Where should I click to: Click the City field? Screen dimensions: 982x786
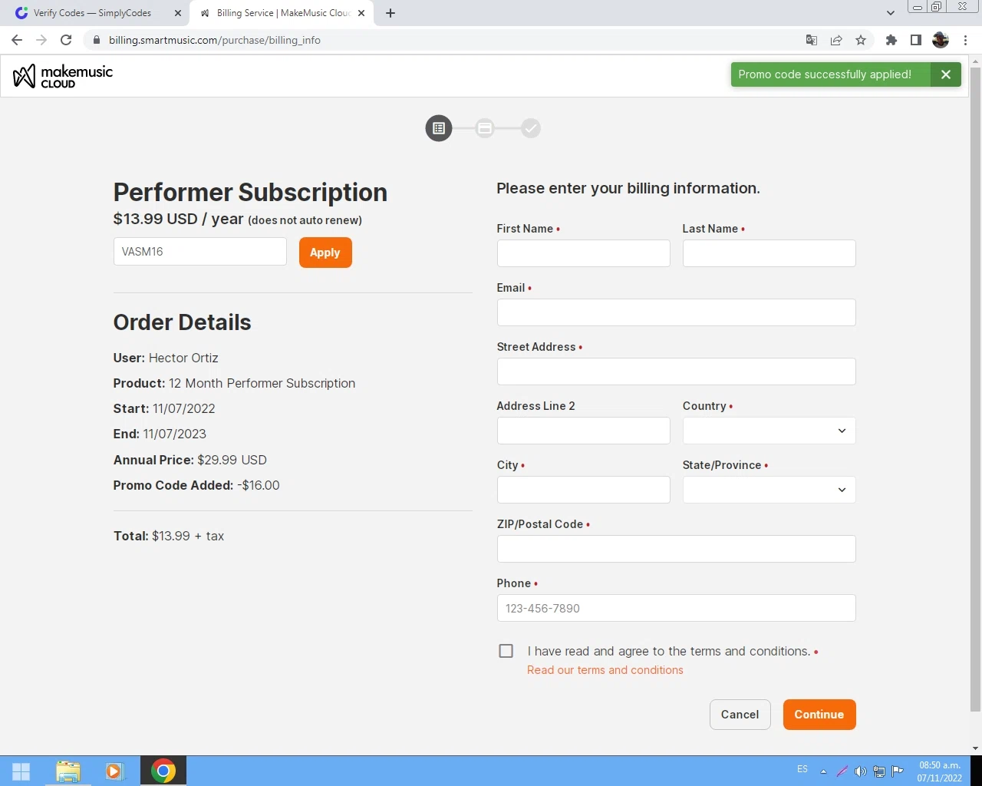(584, 490)
